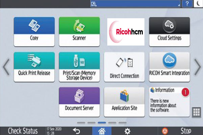Open the Copy application
Viewport: 203px width, 135px height.
pyautogui.click(x=34, y=32)
